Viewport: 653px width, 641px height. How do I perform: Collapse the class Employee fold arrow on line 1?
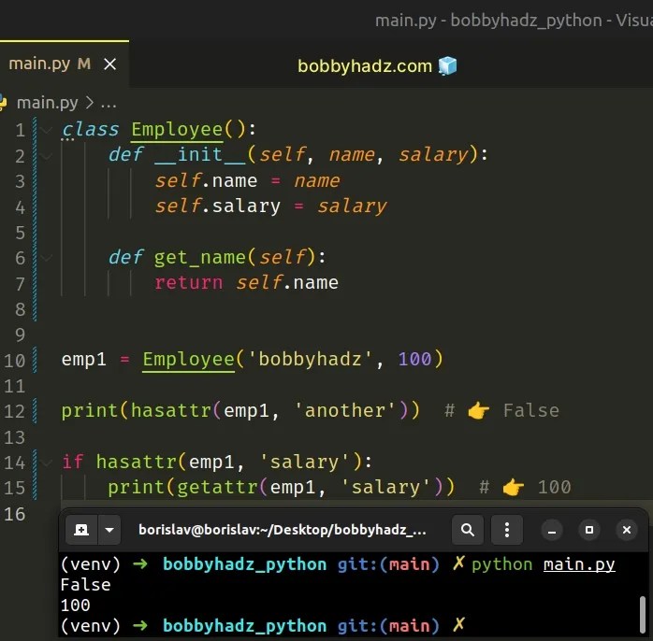point(47,131)
